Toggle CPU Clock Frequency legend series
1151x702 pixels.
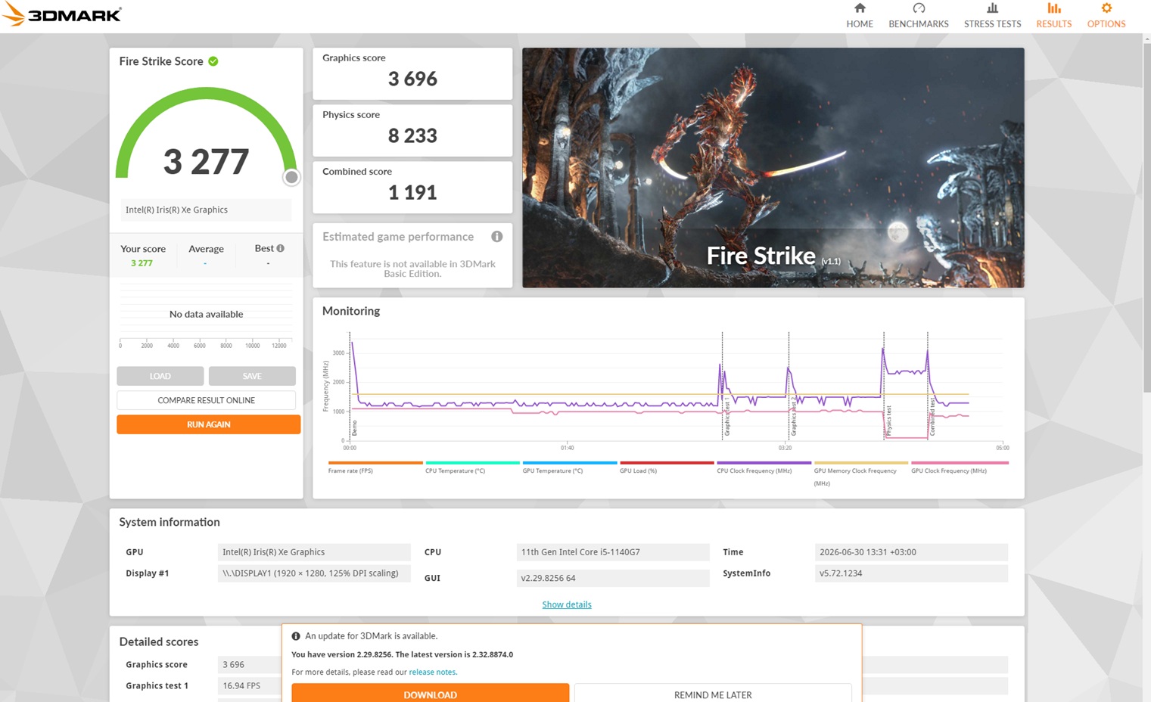click(754, 471)
